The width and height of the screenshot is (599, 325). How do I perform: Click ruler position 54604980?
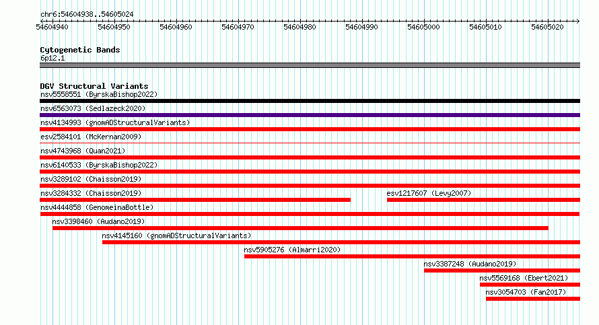(299, 27)
